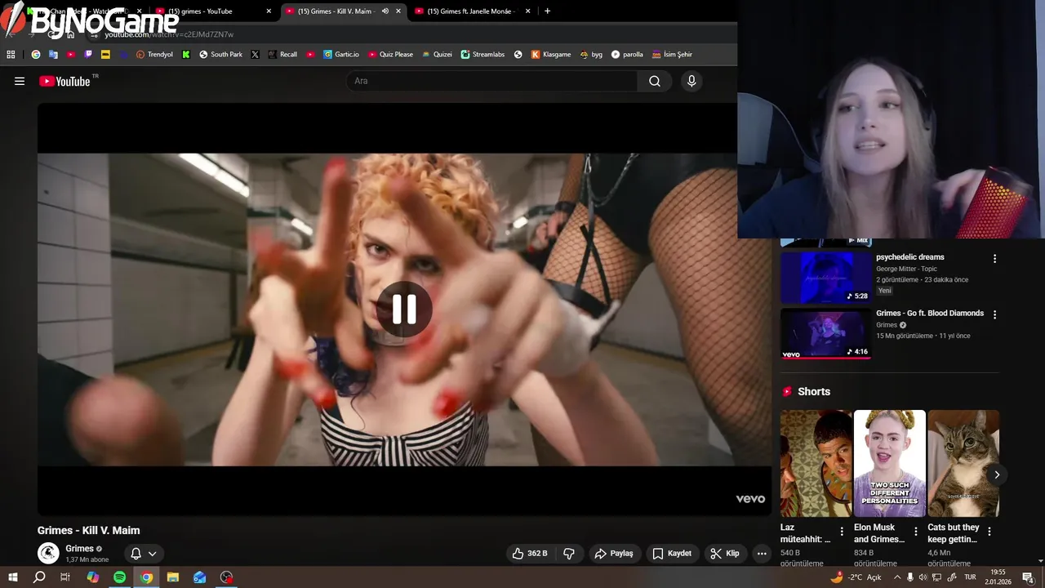Open options for psychedelic dreams video

[x=994, y=259]
